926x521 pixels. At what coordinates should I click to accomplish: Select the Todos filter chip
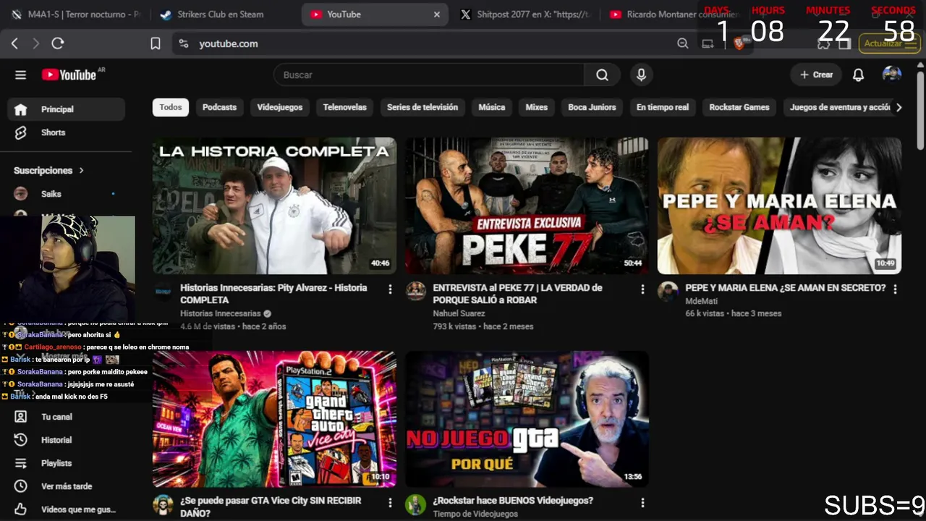(171, 107)
